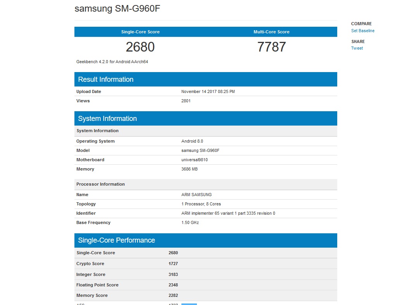Select the memory value 3686 MB

190,169
